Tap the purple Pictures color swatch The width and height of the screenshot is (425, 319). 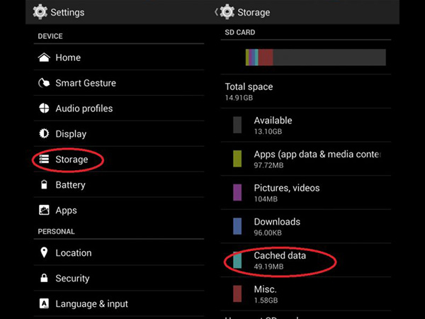tap(238, 193)
